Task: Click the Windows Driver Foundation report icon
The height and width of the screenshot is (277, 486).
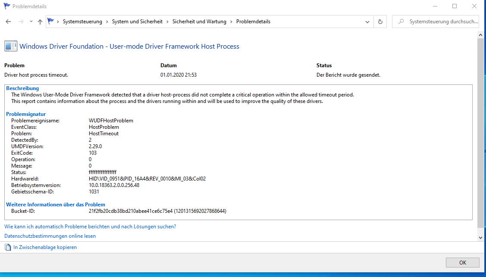Action: pos(10,46)
